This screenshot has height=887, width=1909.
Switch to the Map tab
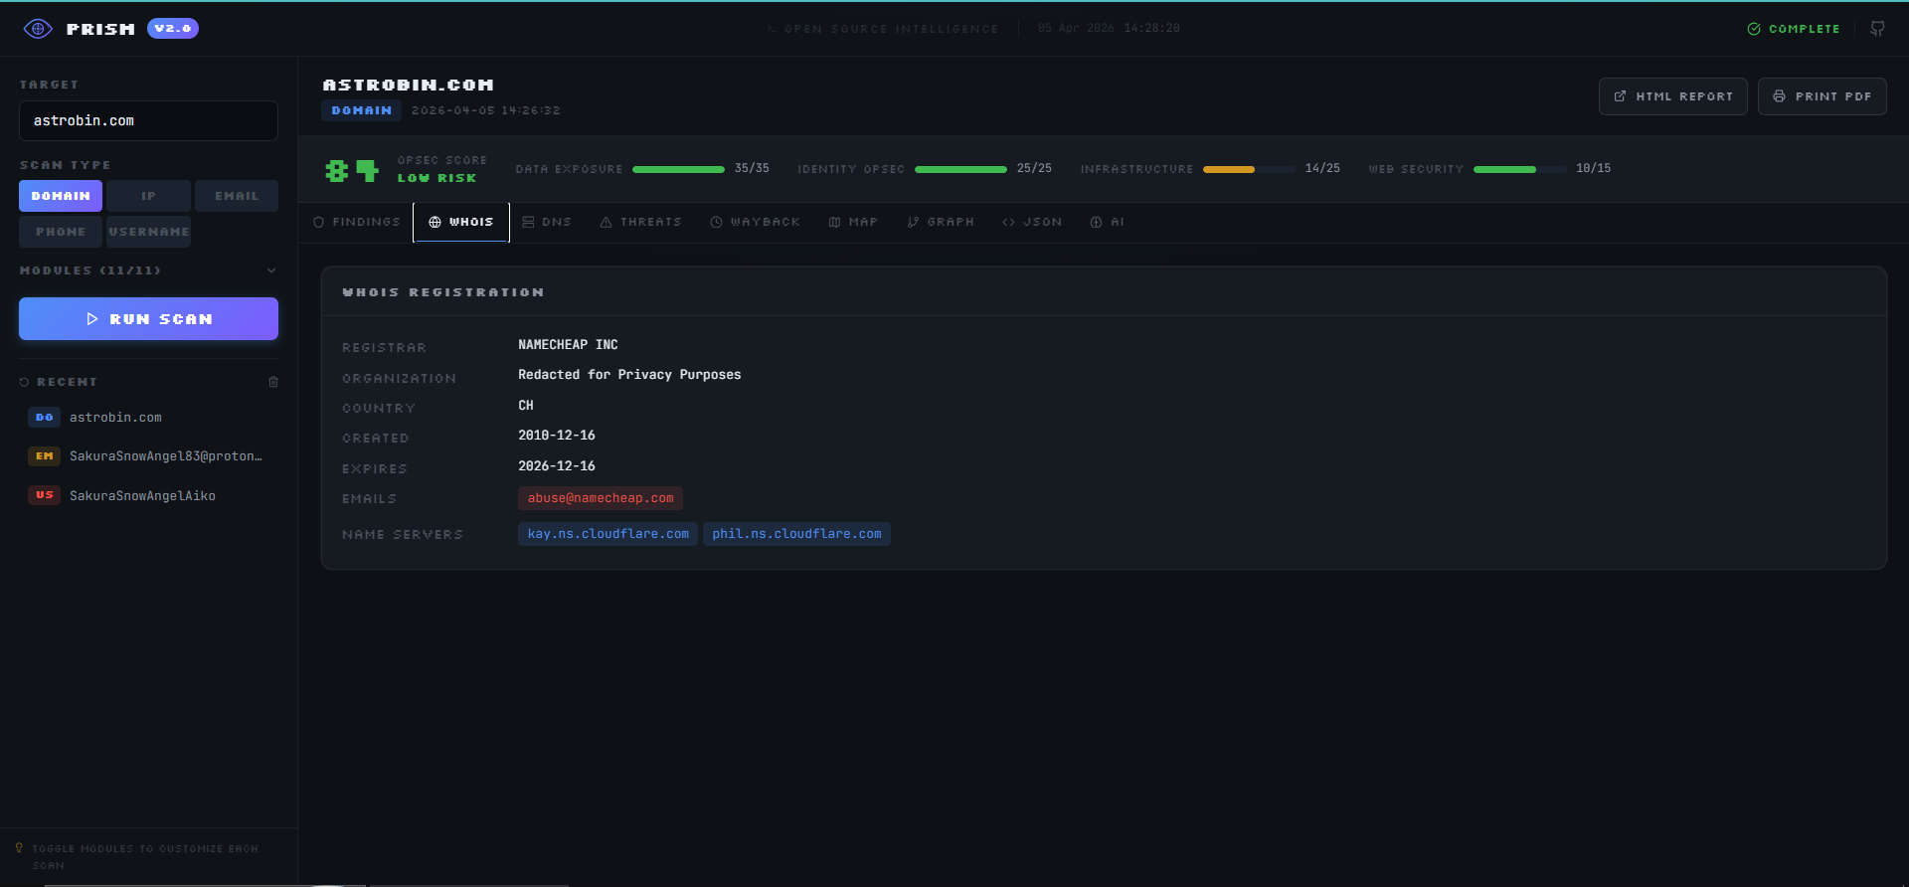click(853, 223)
